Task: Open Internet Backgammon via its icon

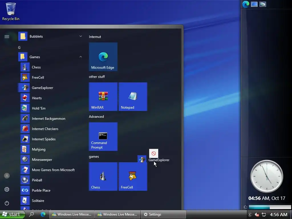Action: click(x=25, y=118)
